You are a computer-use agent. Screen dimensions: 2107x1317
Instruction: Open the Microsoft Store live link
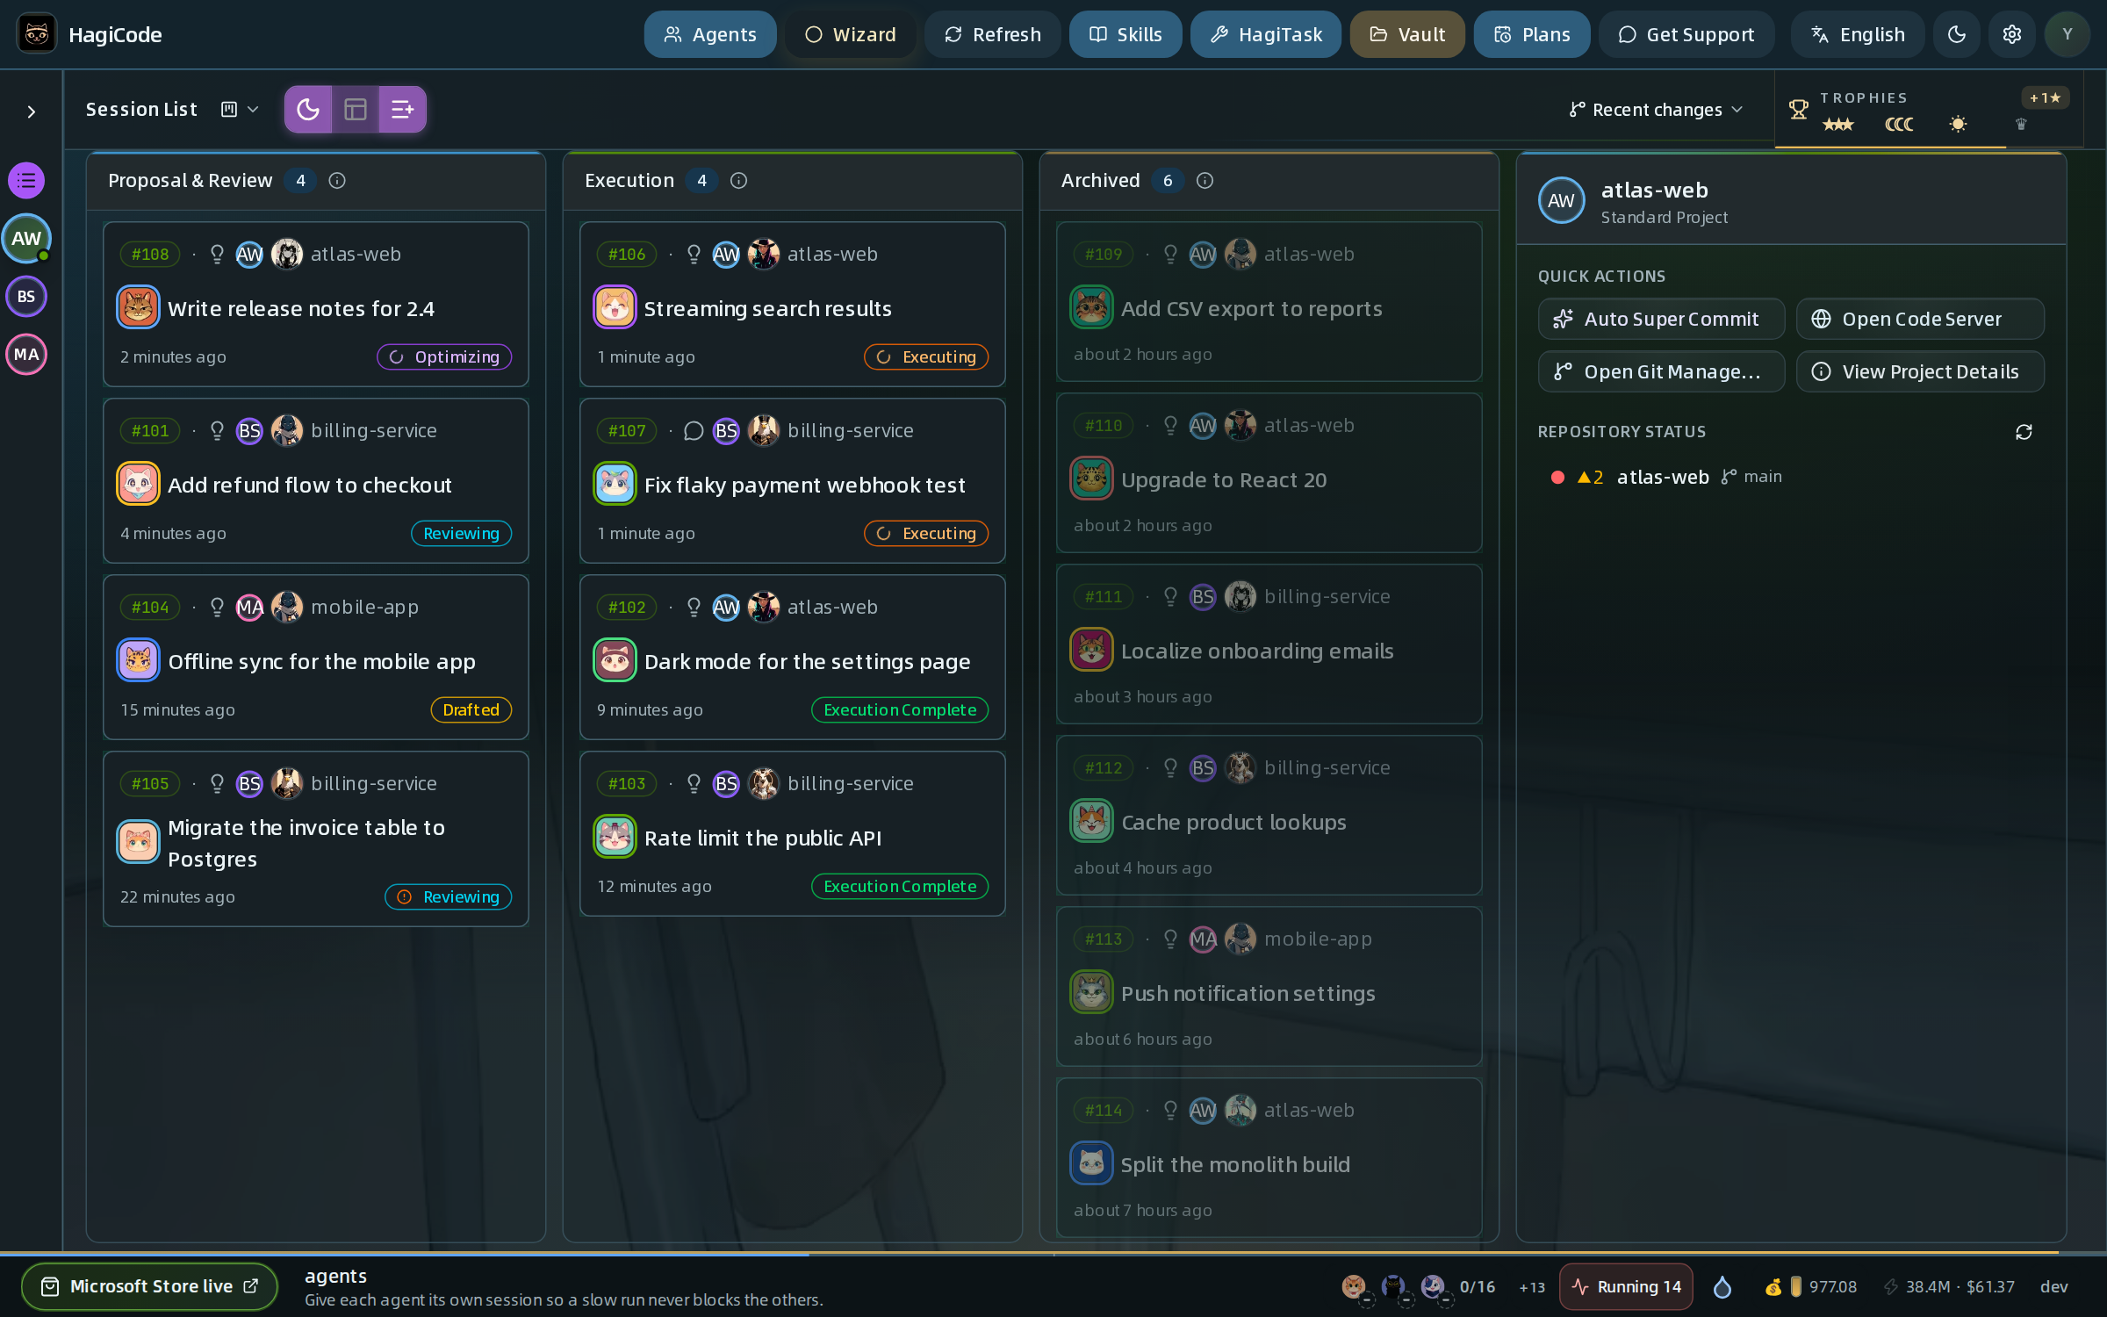pyautogui.click(x=150, y=1286)
